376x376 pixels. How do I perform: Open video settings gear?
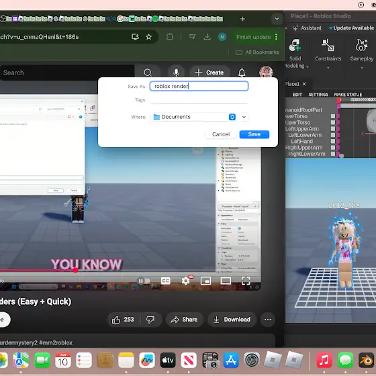pyautogui.click(x=185, y=281)
